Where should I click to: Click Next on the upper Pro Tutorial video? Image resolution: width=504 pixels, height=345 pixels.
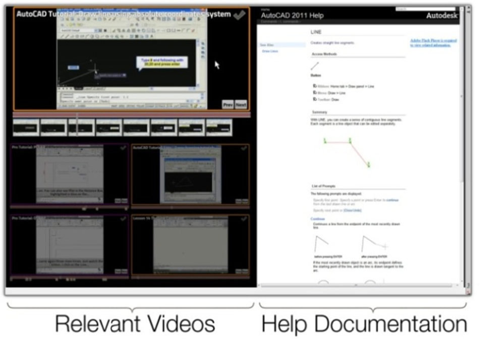[x=125, y=201]
